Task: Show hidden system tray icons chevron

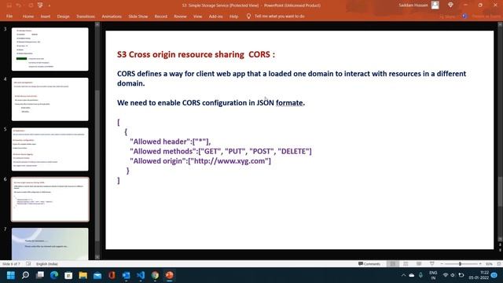Action: [403, 275]
